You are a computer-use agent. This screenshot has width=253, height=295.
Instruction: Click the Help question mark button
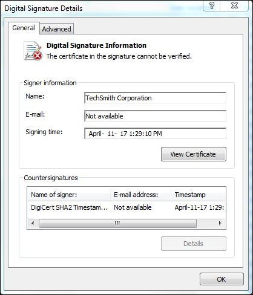coord(212,5)
